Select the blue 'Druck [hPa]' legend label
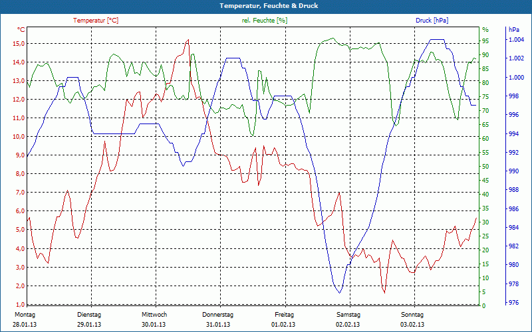Viewport: 532px width, 332px height. 432,21
